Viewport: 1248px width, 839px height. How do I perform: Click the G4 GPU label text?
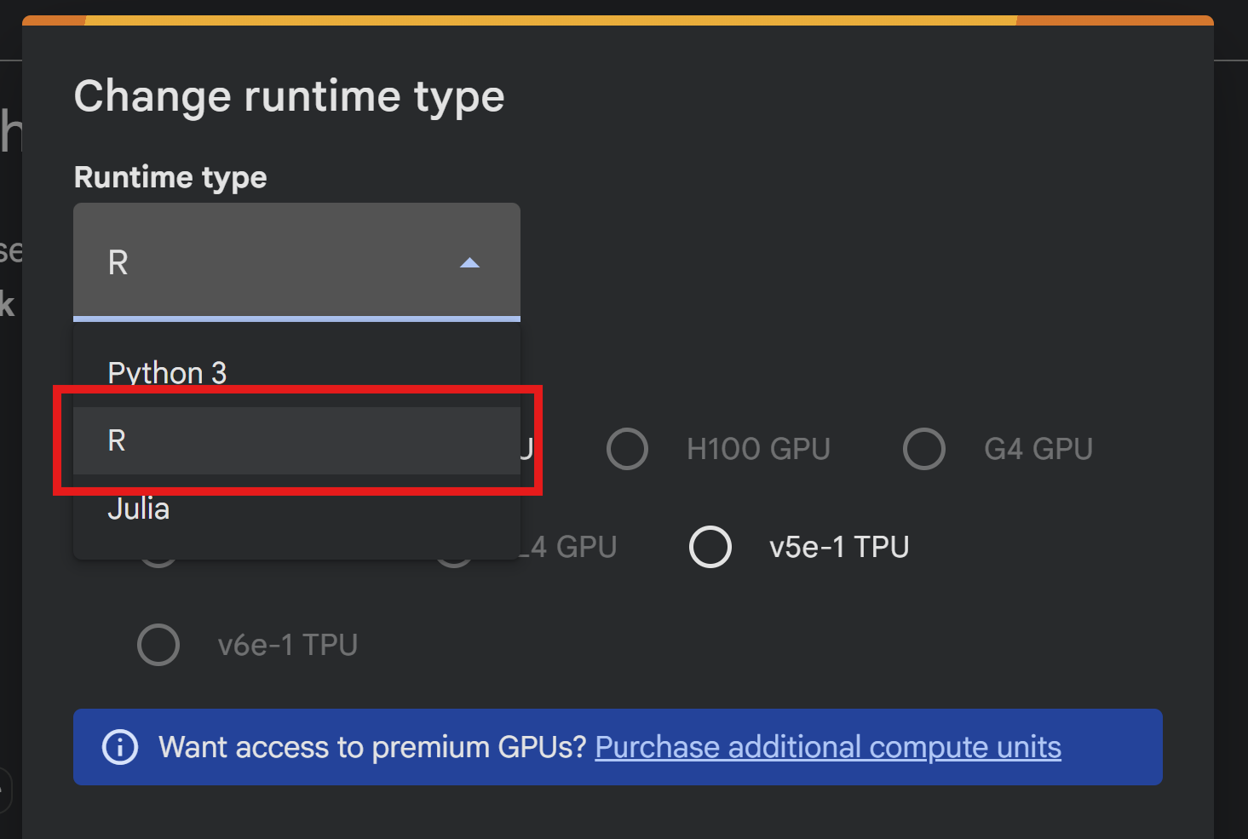pyautogui.click(x=1038, y=449)
